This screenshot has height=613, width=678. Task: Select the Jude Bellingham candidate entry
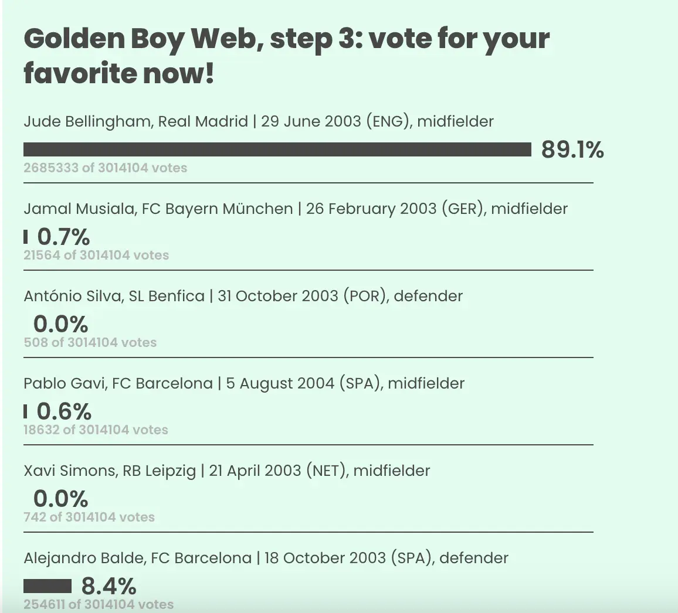(259, 122)
